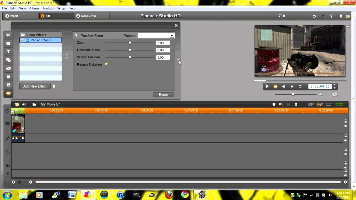Viewport: 356px width, 200px height.
Task: Click the help question mark beside Pan And Zoom
Action: click(x=76, y=36)
